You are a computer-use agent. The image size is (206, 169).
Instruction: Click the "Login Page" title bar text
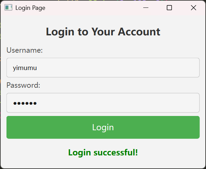pos(30,8)
